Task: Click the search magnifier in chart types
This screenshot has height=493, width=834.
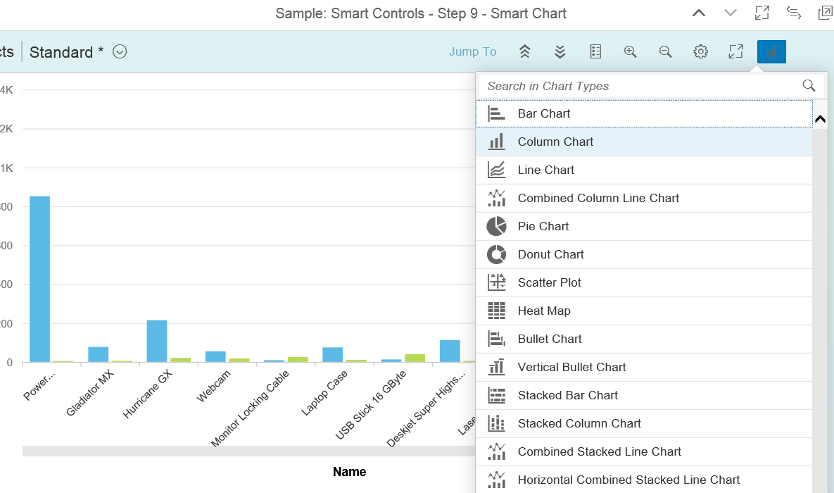Action: (x=809, y=86)
